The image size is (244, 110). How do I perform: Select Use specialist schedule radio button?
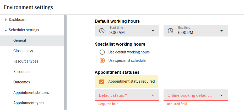(102, 60)
